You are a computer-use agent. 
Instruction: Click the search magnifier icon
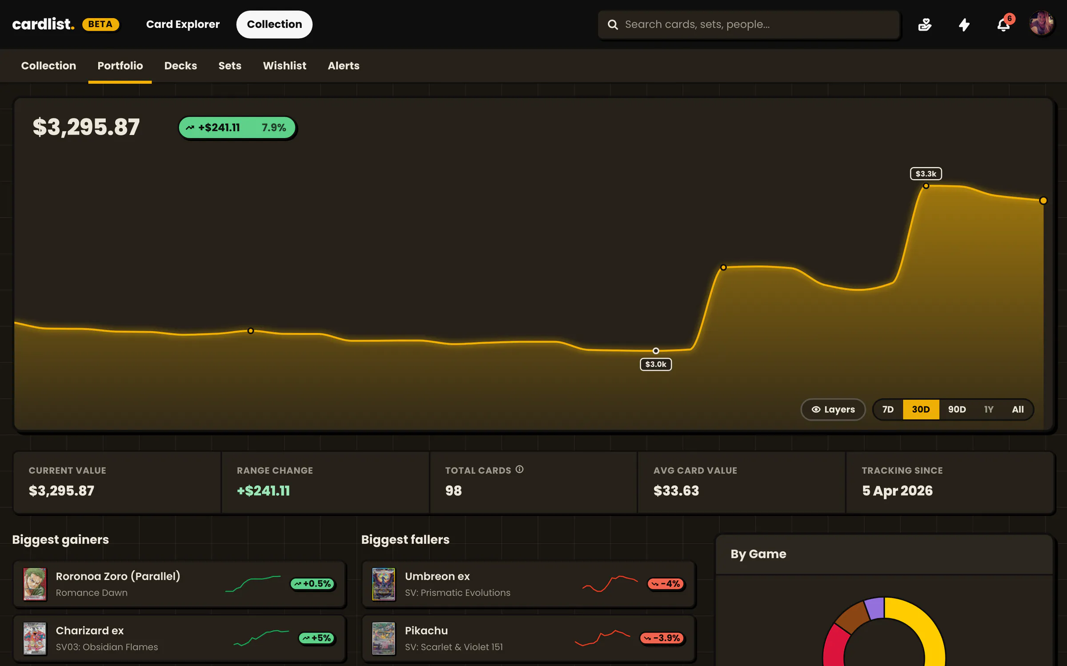[613, 24]
